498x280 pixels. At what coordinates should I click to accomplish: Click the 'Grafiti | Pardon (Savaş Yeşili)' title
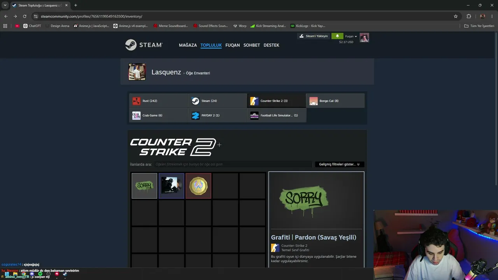pyautogui.click(x=314, y=237)
